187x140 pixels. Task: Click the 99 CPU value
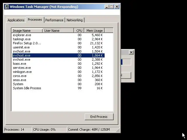coord(79,88)
